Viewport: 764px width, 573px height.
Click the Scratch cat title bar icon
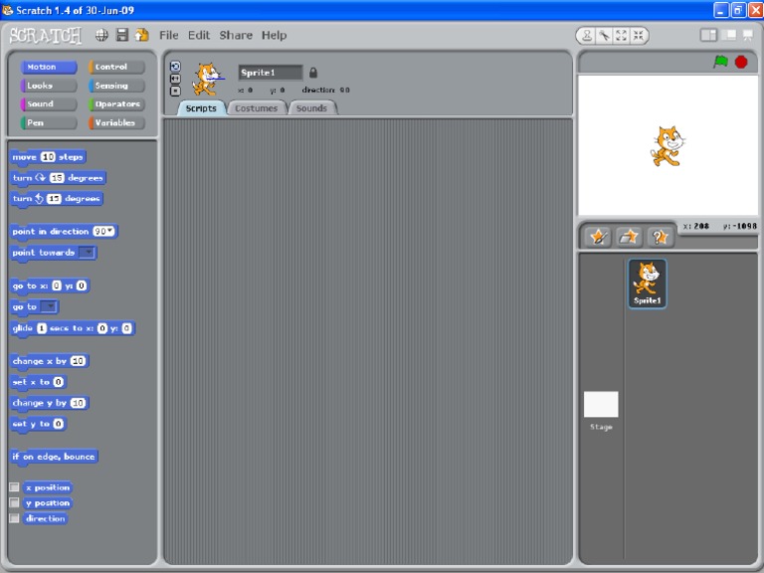click(x=7, y=10)
